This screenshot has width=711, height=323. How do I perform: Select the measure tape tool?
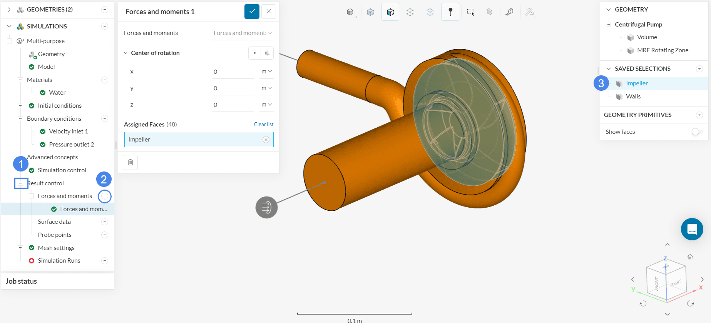coord(509,12)
